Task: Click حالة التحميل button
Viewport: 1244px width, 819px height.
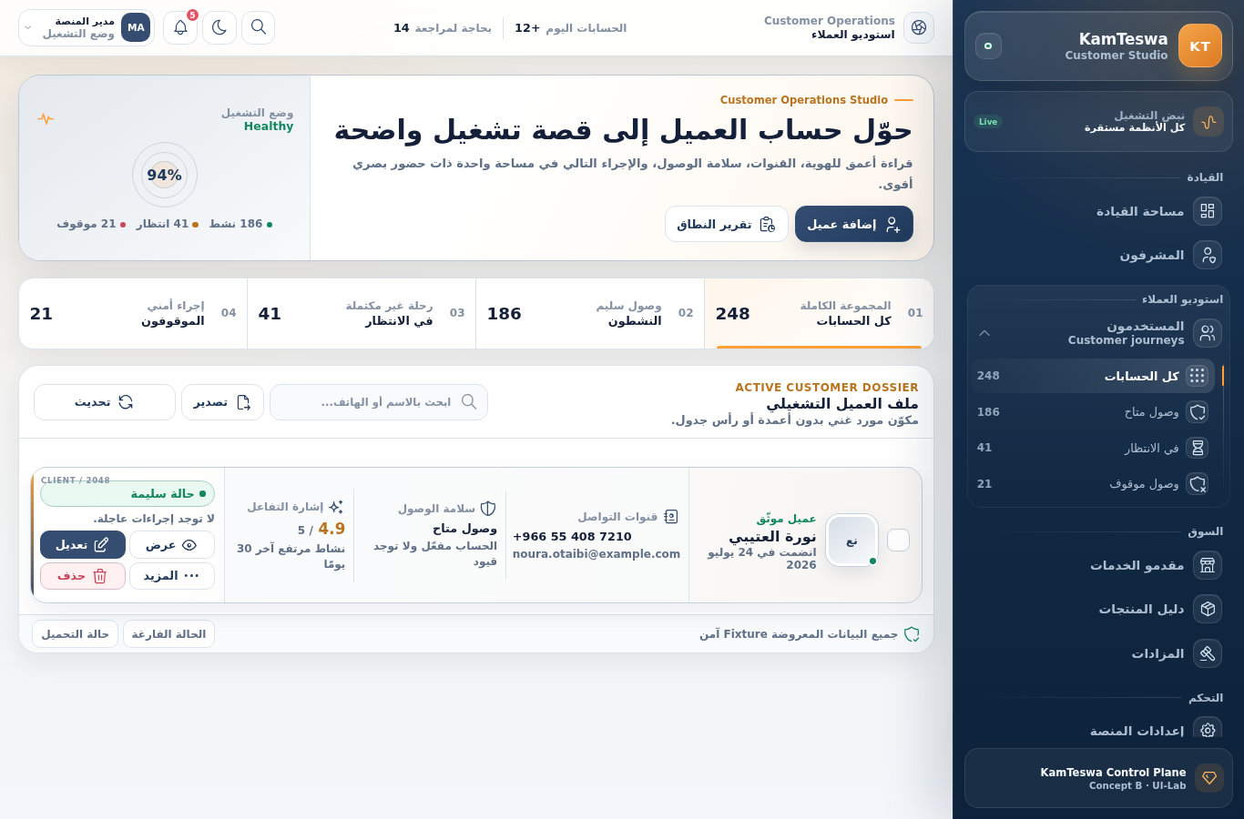Action: [x=75, y=634]
